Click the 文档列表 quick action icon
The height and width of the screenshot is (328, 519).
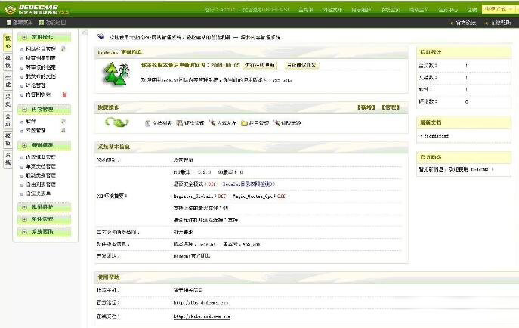tap(148, 123)
